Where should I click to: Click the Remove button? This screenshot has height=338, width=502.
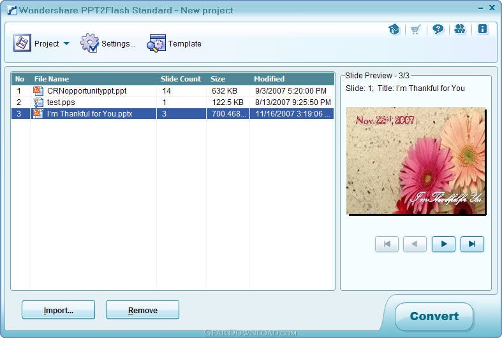142,310
